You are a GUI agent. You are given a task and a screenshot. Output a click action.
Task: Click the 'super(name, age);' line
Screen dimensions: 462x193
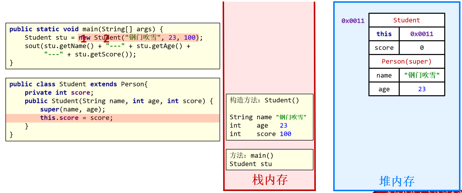[x=73, y=109]
